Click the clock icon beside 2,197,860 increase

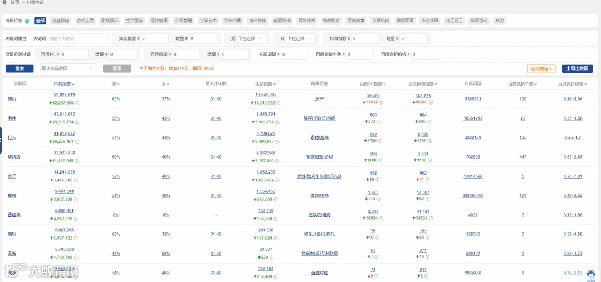pyautogui.click(x=278, y=161)
